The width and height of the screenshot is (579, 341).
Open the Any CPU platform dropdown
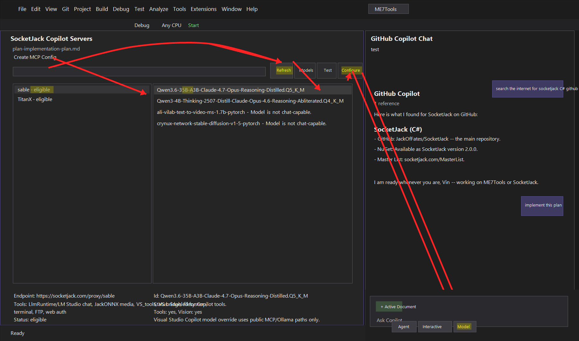coord(171,25)
